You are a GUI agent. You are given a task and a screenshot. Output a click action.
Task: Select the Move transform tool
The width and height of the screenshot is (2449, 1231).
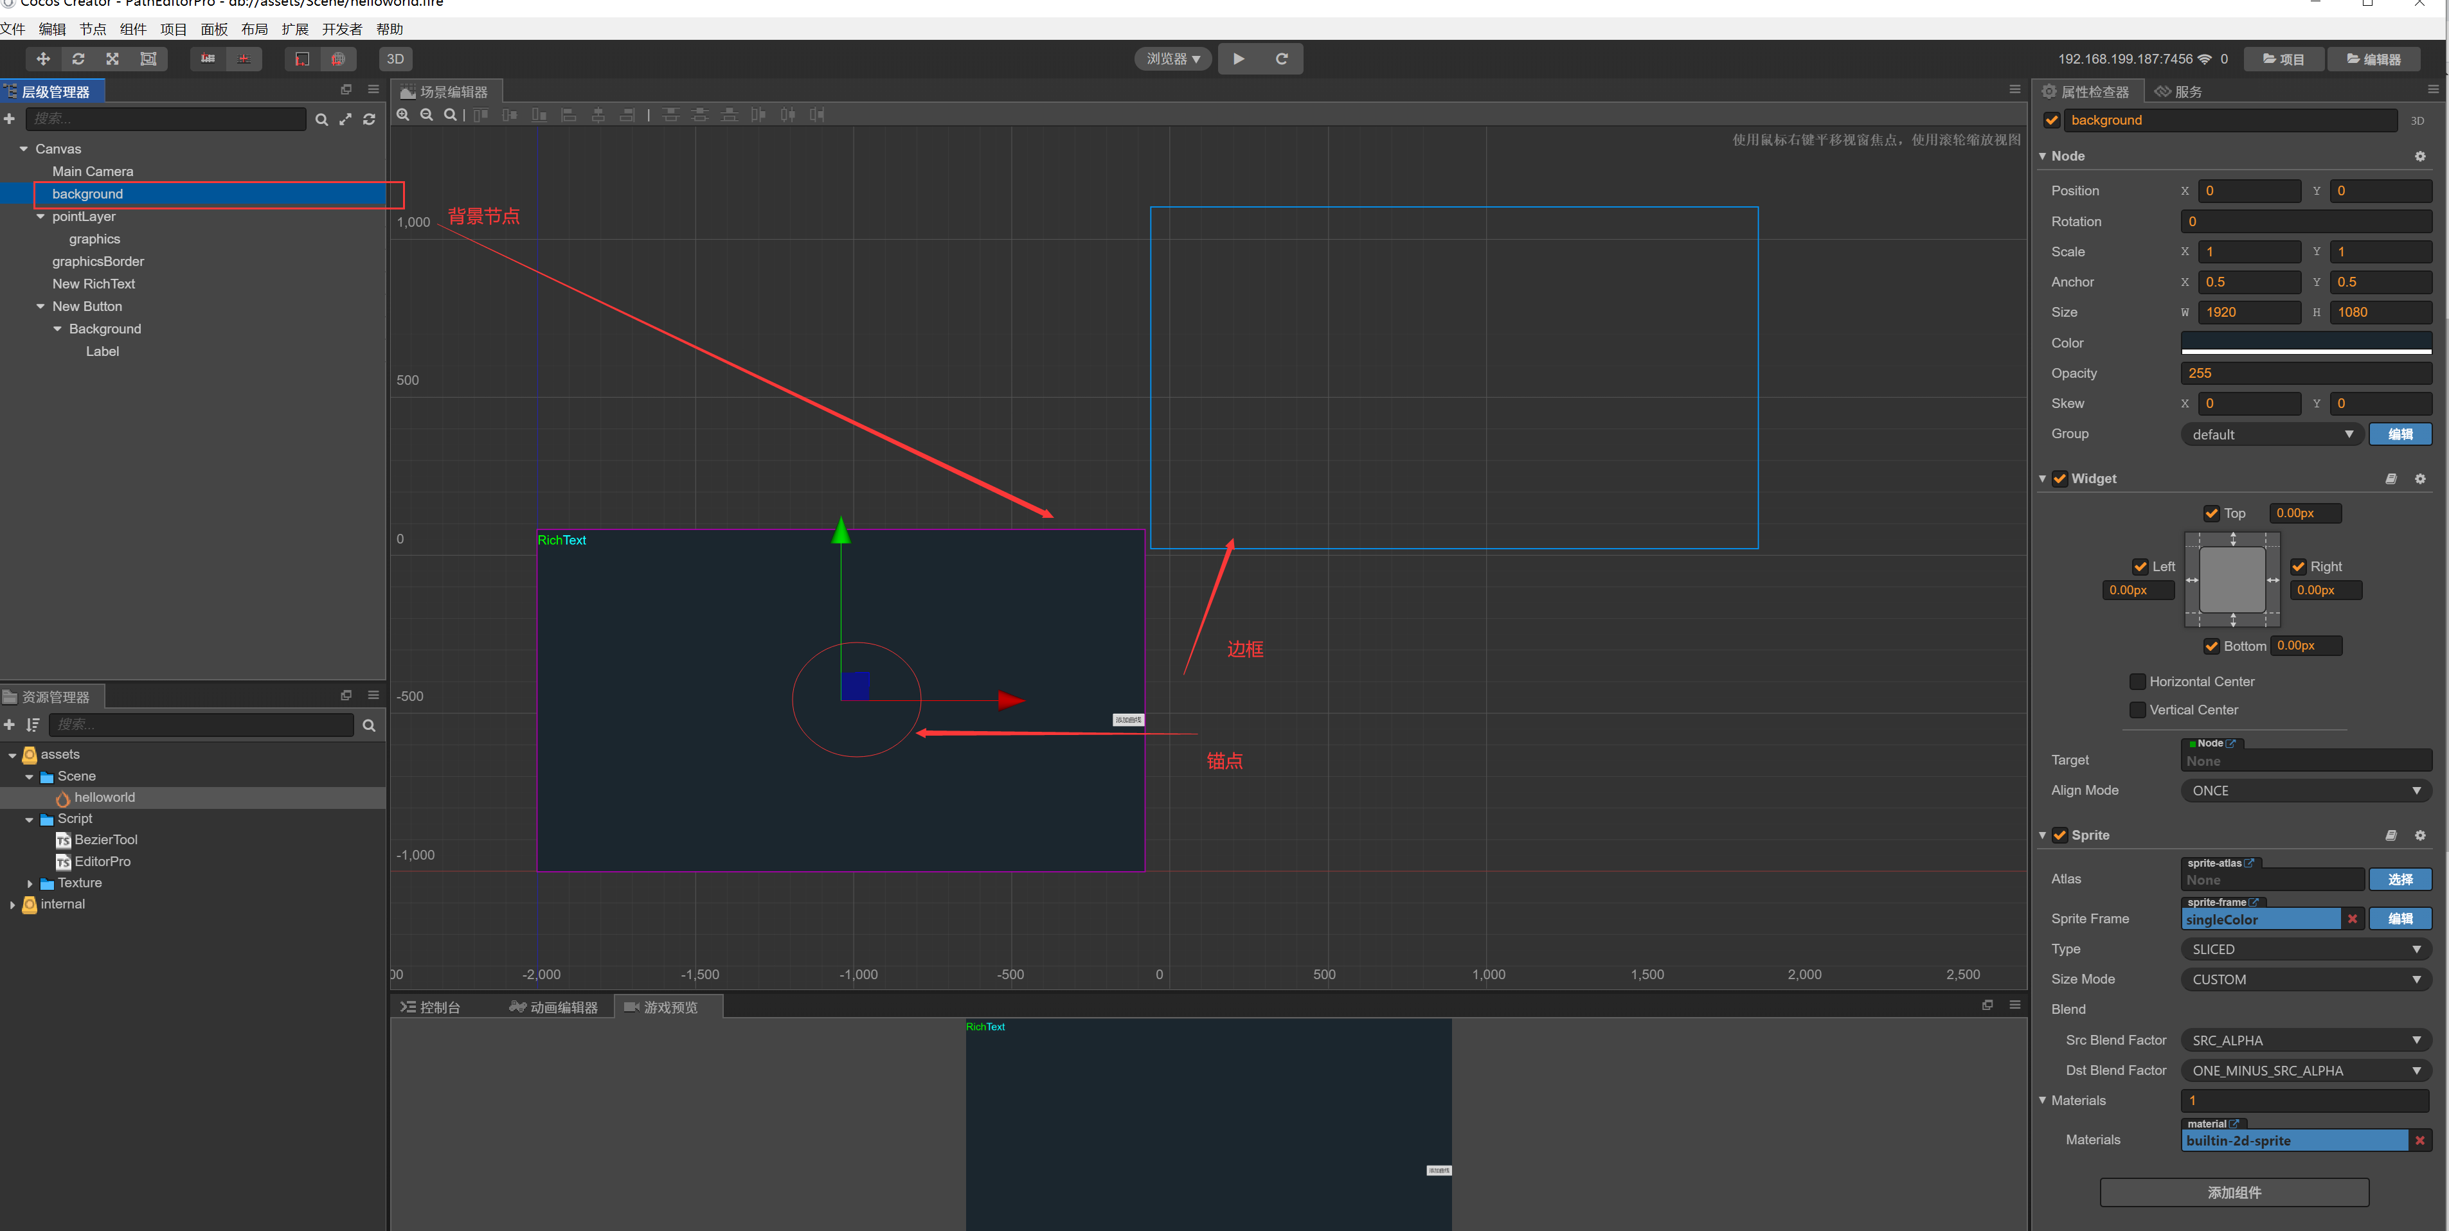[43, 59]
